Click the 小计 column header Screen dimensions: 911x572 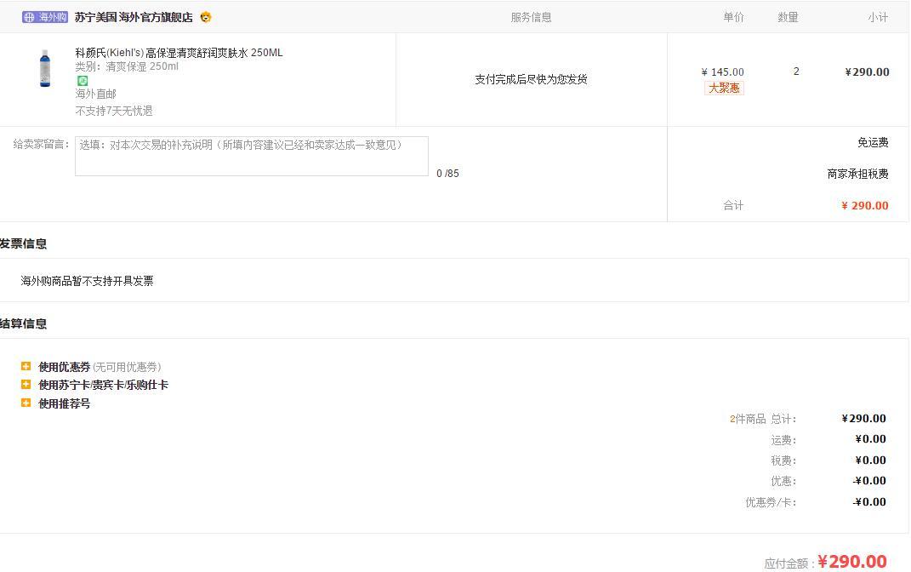pos(878,17)
